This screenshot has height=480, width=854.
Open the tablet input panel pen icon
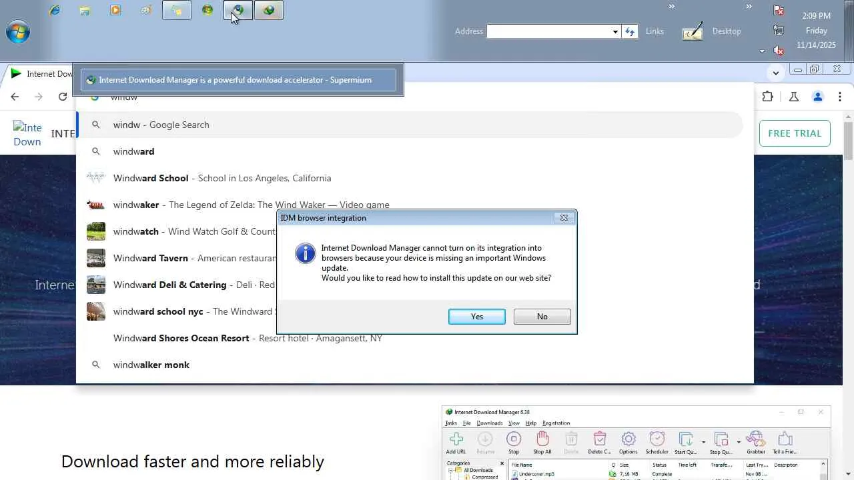(693, 31)
